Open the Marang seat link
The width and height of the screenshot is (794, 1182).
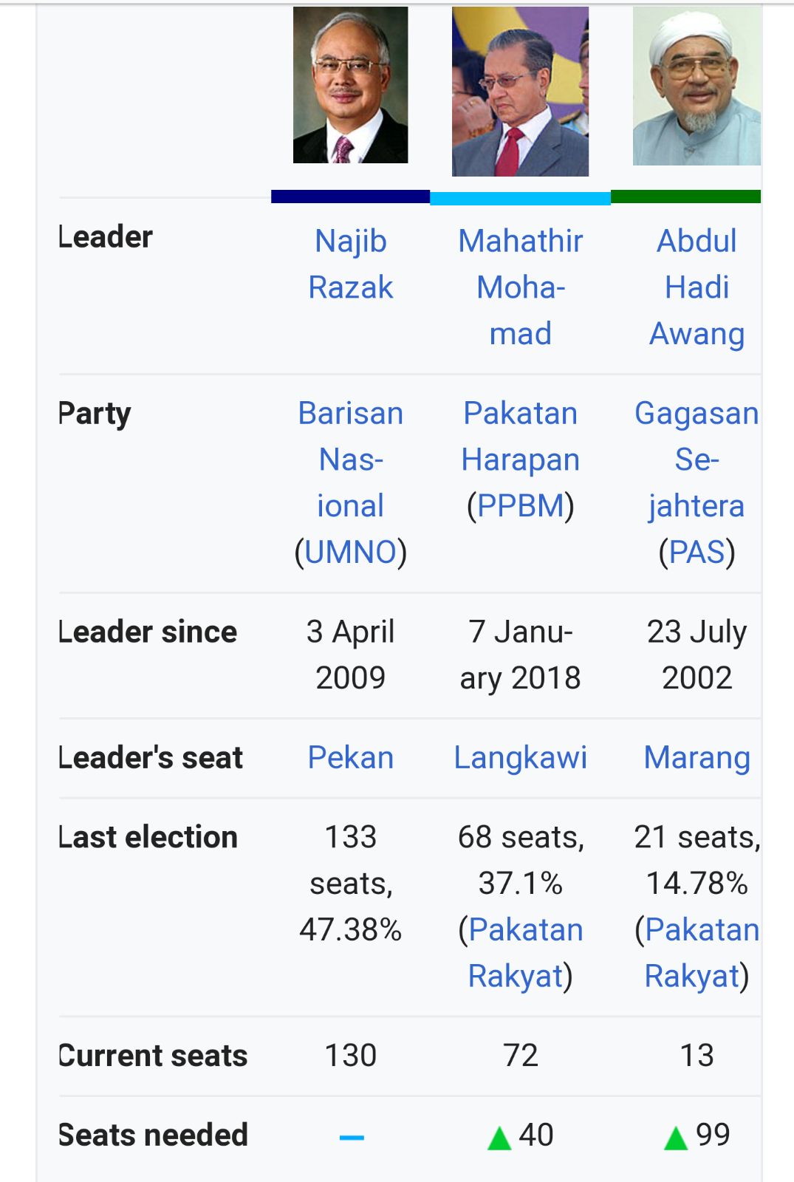point(697,757)
